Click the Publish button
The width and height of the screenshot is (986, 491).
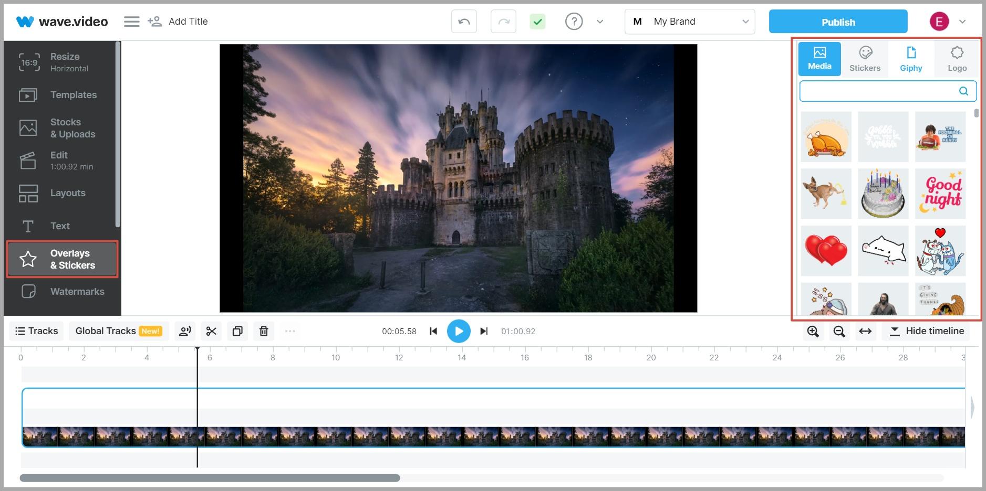tap(838, 22)
